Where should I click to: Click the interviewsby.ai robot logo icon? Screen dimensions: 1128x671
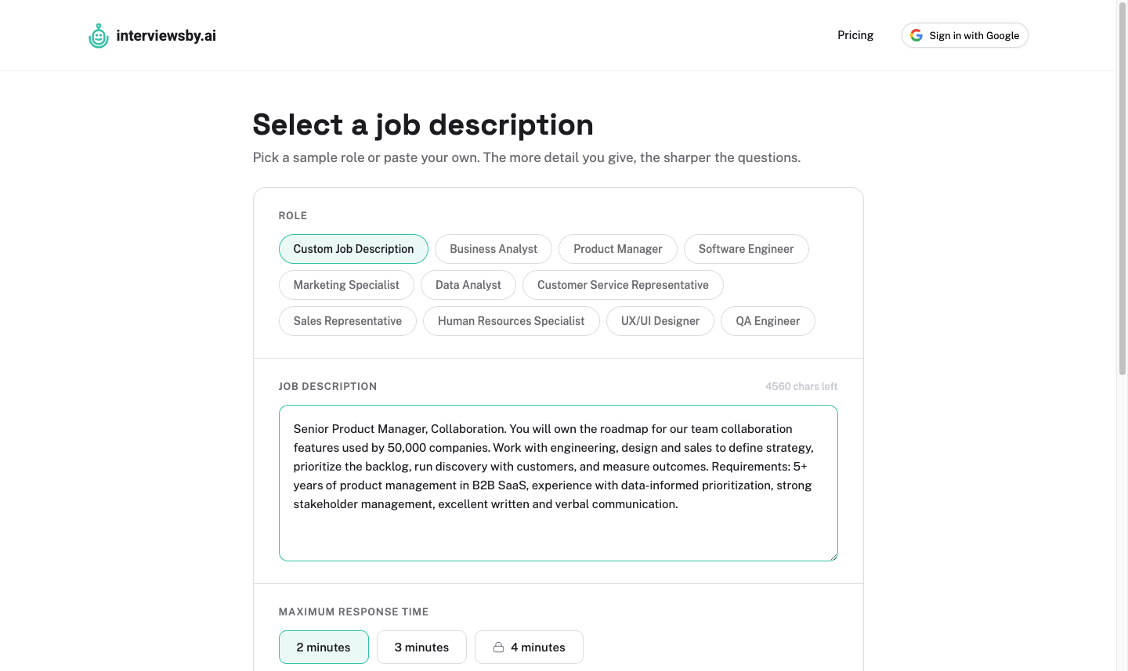coord(99,35)
